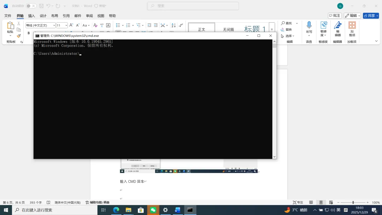
Task: Click the Save floppy disk icon
Action: click(x=41, y=6)
